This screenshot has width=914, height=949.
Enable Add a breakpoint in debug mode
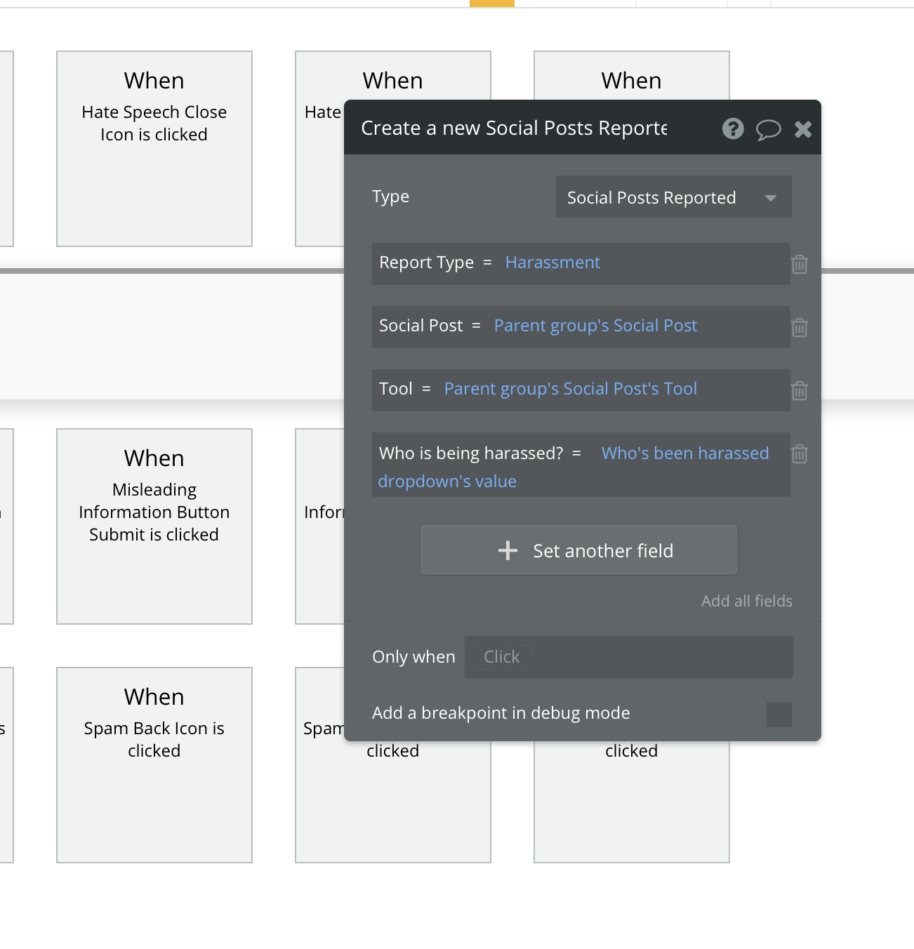tap(779, 714)
